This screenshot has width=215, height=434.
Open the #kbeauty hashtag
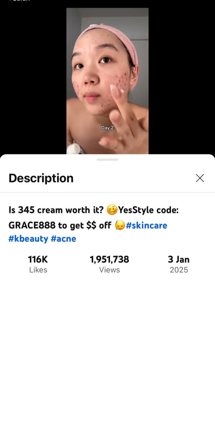pos(28,239)
